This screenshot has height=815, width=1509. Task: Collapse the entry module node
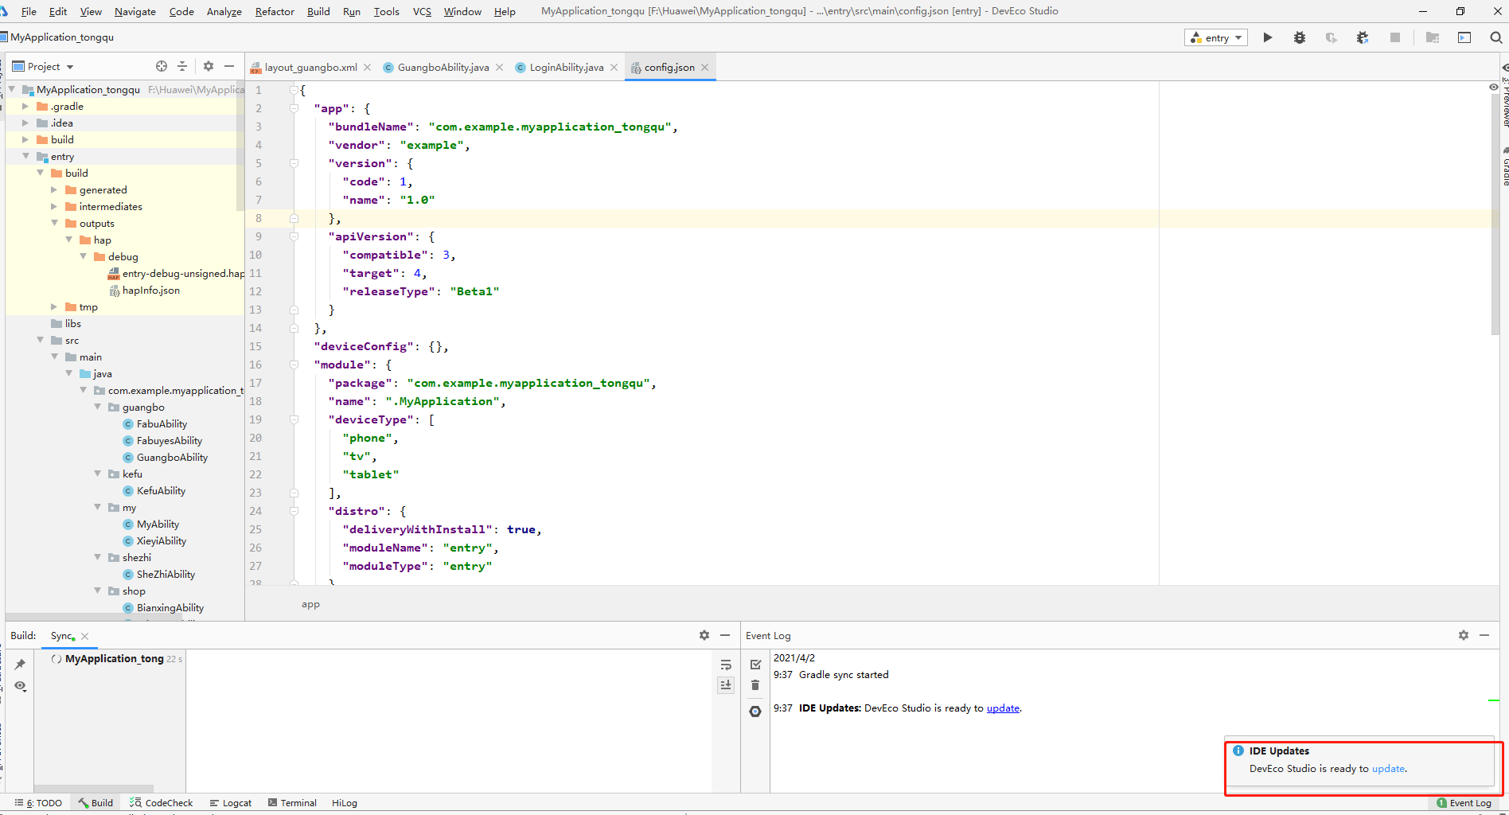pos(25,156)
